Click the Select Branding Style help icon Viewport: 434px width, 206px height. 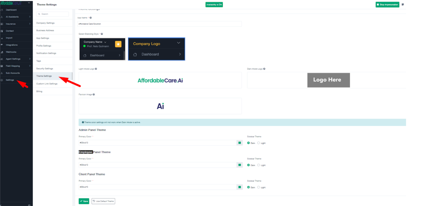(102, 34)
